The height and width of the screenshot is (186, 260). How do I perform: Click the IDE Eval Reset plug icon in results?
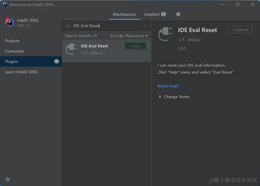click(71, 49)
